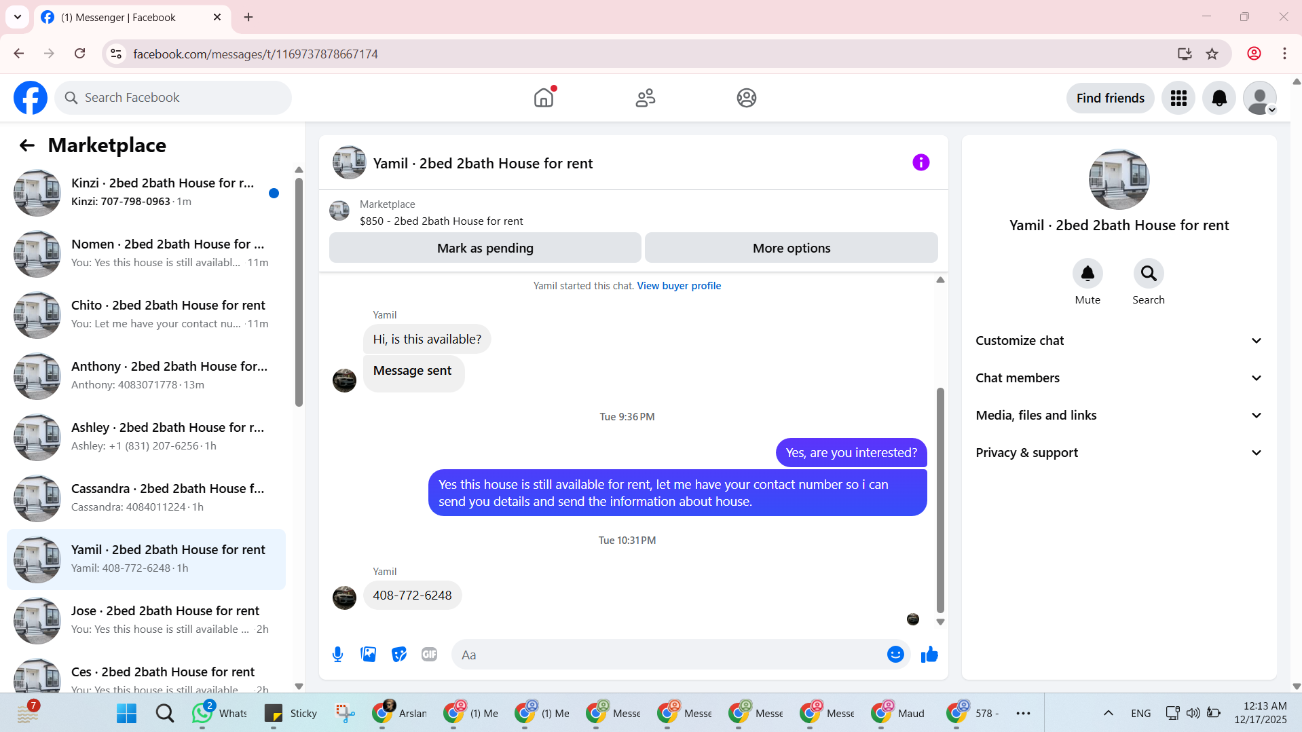Click the Messenger Facebook browser tab
This screenshot has width=1302, height=732.
coord(132,17)
